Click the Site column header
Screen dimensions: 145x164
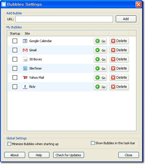coord(57,33)
